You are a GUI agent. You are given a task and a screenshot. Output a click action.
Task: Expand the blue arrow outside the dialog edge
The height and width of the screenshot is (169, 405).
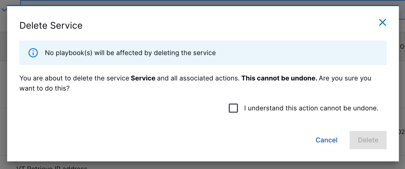pos(4,10)
